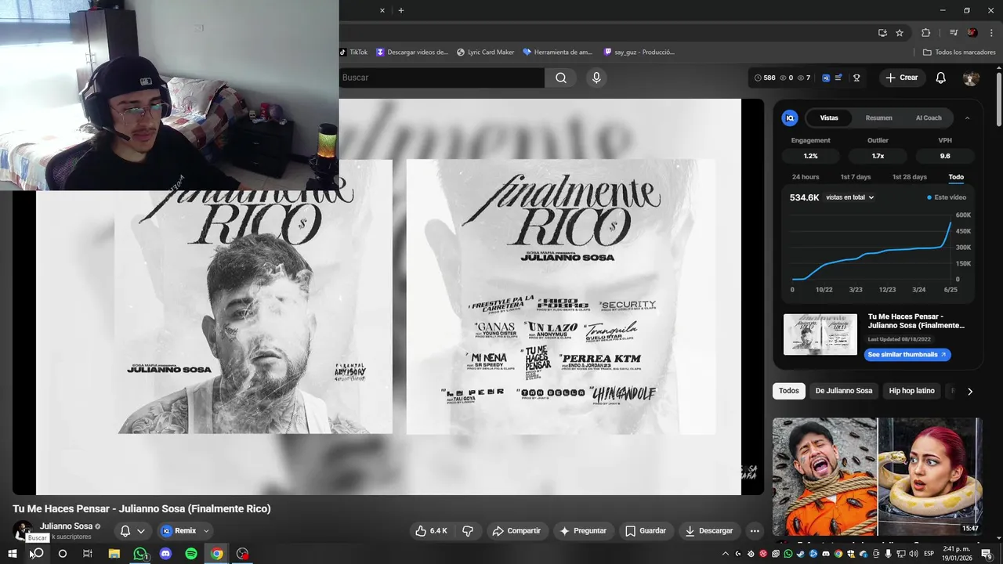Viewport: 1003px width, 564px height.
Task: Switch to the Vistas tab
Action: 829,117
